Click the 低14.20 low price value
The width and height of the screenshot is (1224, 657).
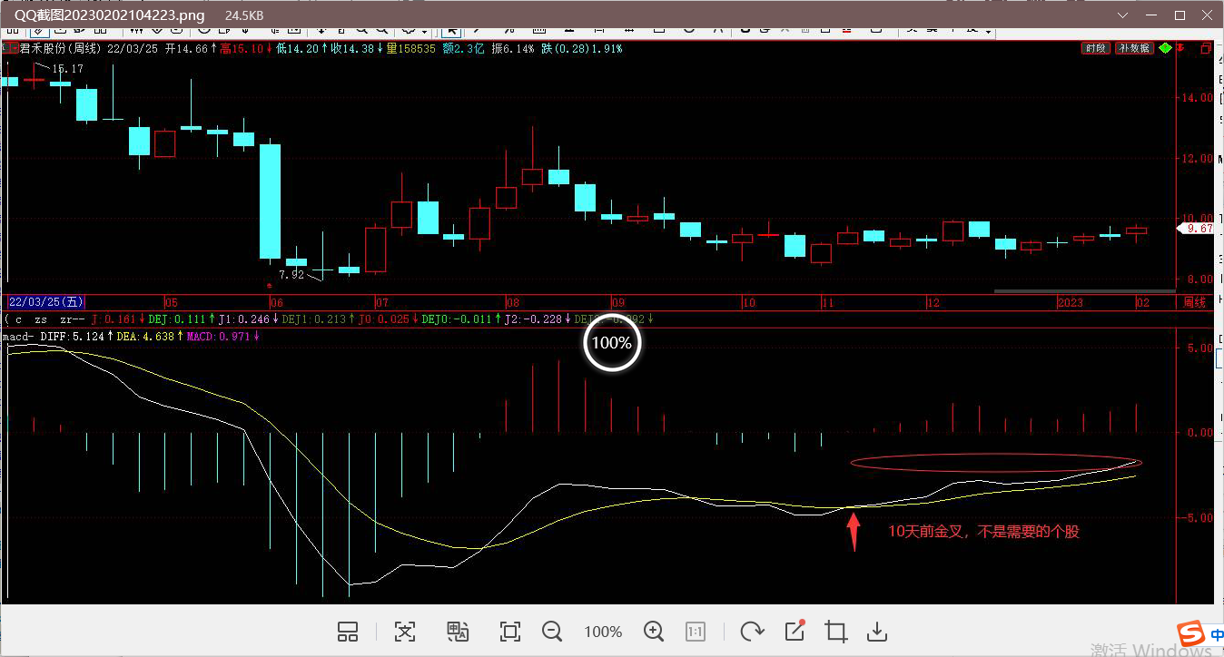pos(297,48)
